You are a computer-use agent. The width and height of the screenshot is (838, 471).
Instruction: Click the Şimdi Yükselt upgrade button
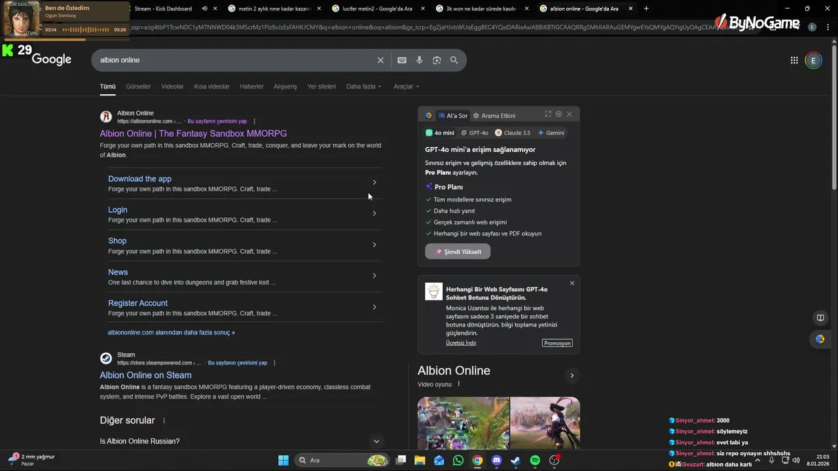coord(458,252)
